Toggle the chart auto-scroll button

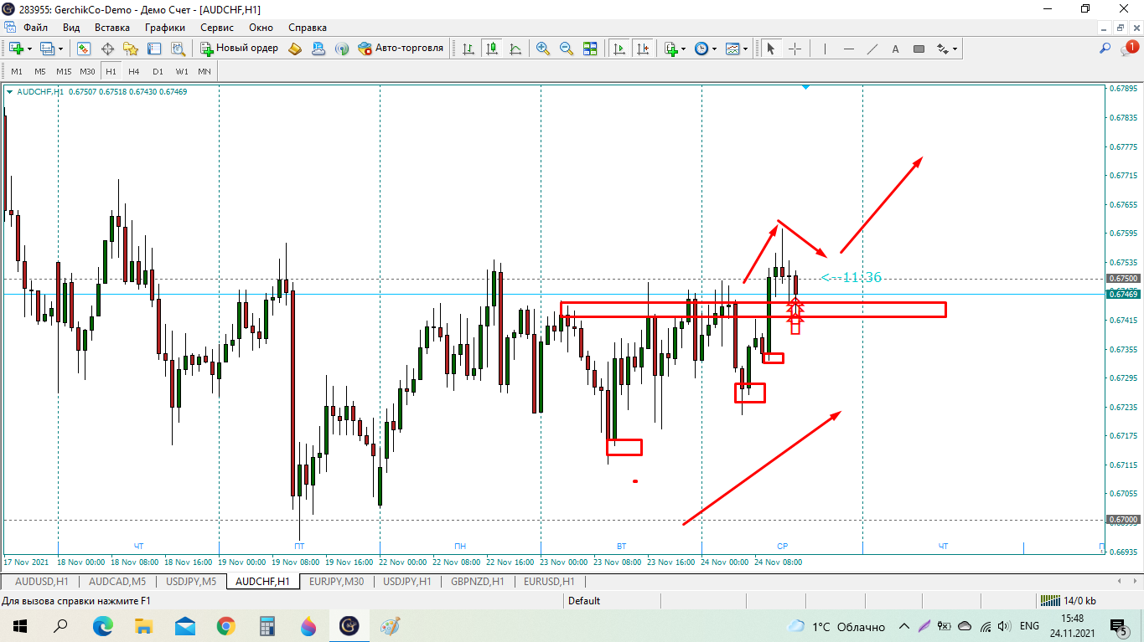[619, 49]
